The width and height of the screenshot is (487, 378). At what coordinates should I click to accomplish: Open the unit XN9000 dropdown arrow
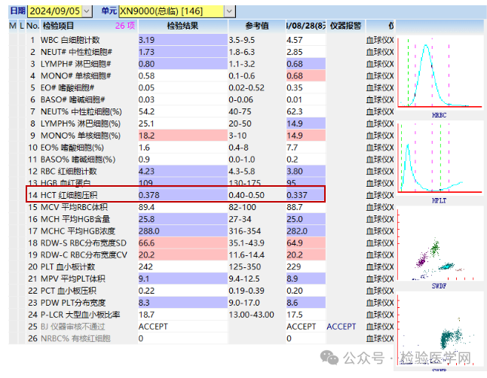coord(229,11)
